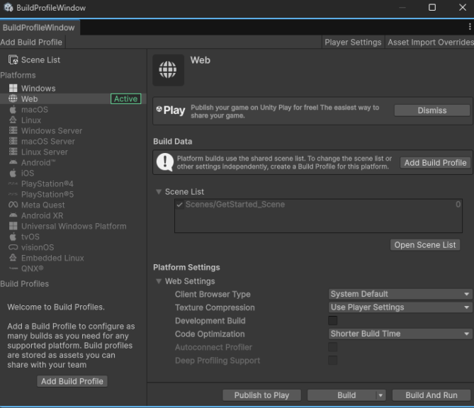This screenshot has height=408, width=474.
Task: Select the Linux penguin platform icon
Action: 13,120
